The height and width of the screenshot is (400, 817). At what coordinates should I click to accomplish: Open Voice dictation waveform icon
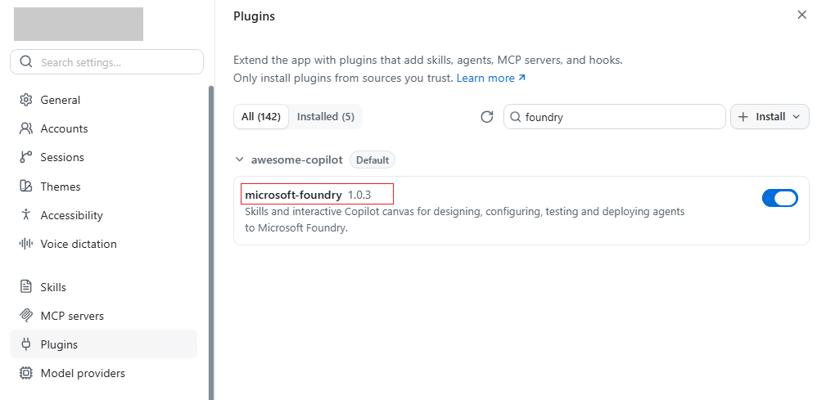click(x=25, y=244)
